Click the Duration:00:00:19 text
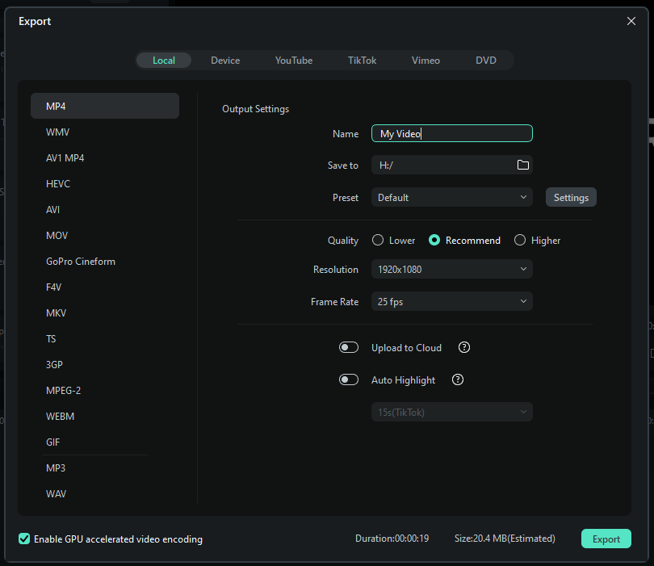This screenshot has width=654, height=566. point(392,539)
